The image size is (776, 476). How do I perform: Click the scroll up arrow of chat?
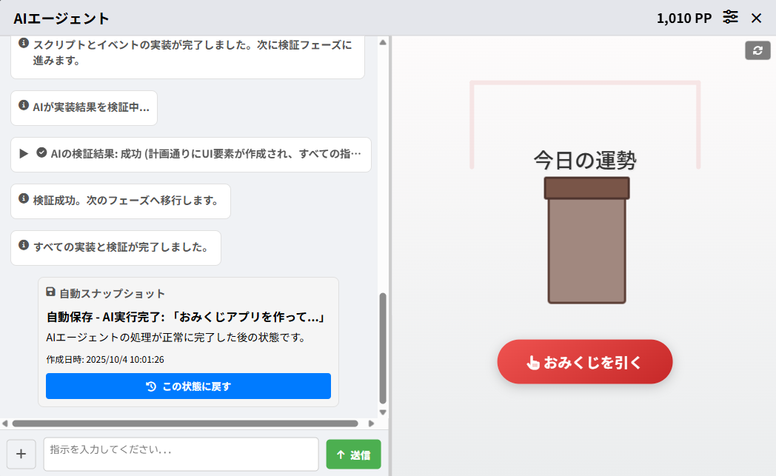coord(383,42)
